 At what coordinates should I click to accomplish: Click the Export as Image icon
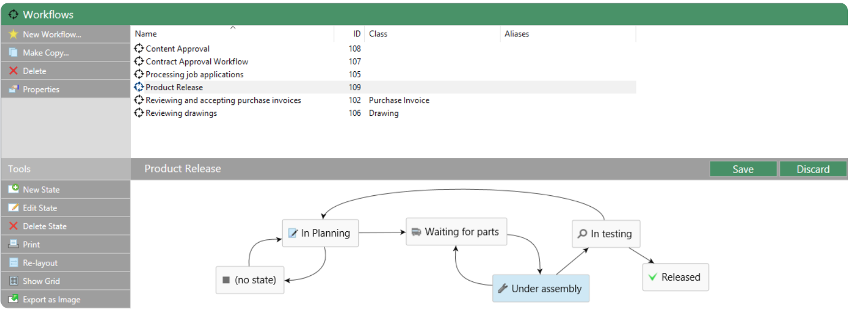[14, 299]
